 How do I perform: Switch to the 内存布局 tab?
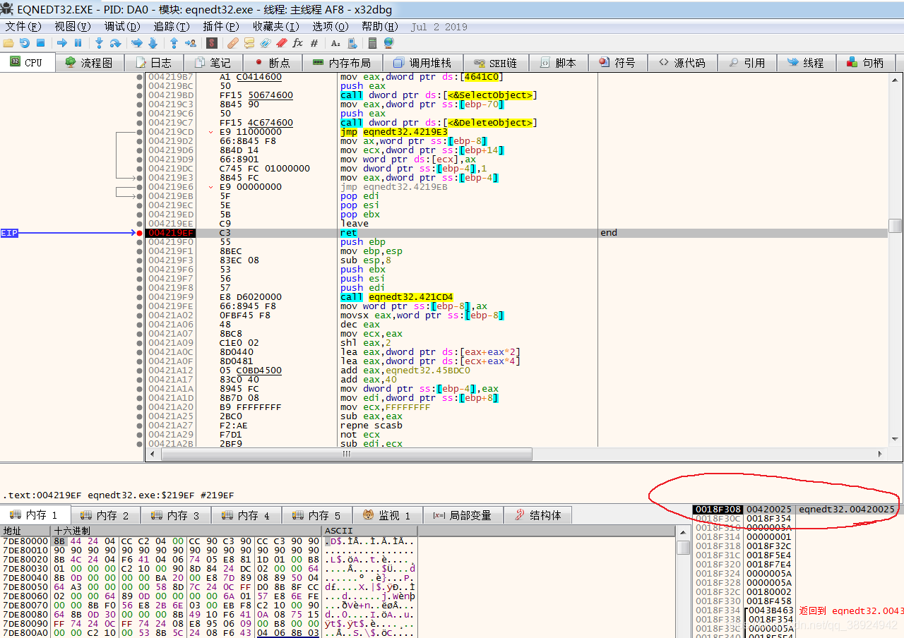tap(342, 63)
